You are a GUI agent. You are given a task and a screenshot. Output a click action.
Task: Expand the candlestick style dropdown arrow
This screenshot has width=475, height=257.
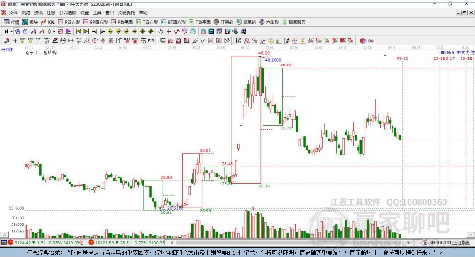54,32
